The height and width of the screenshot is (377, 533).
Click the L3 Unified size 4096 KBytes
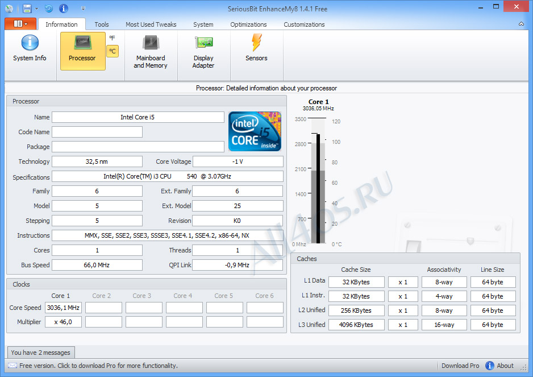[356, 325]
